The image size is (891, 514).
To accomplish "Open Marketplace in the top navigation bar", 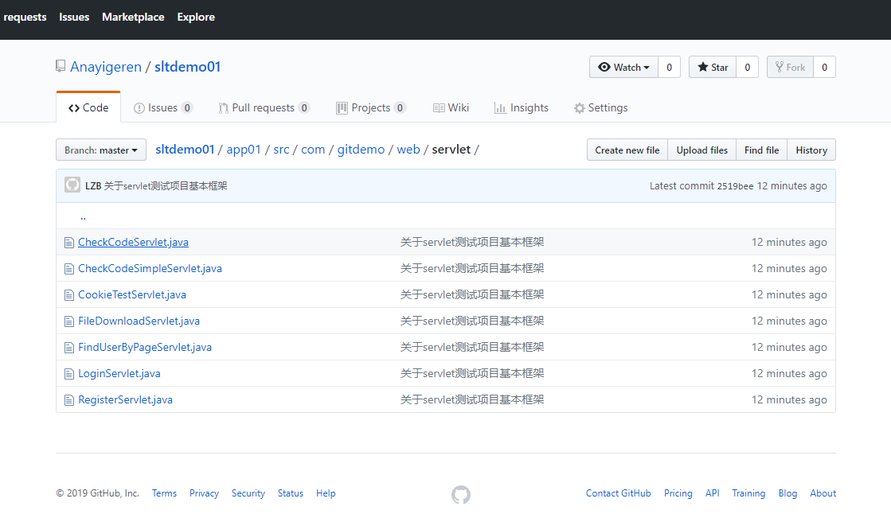I will (x=133, y=17).
